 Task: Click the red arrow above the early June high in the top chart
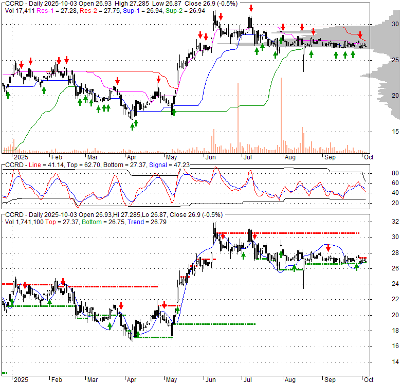221,17
